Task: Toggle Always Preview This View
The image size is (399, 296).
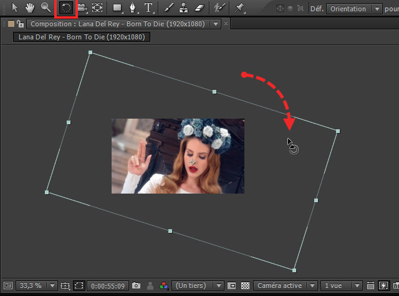Action: pos(8,285)
